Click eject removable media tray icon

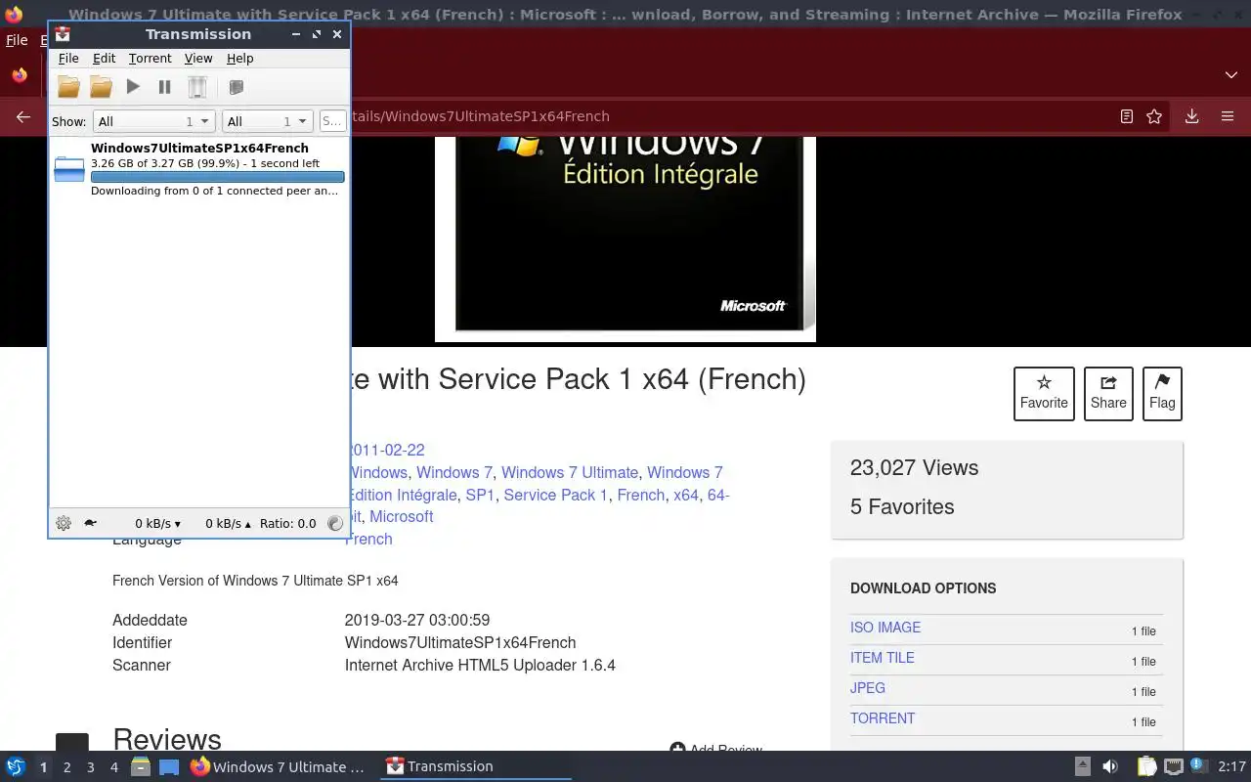tap(1082, 767)
